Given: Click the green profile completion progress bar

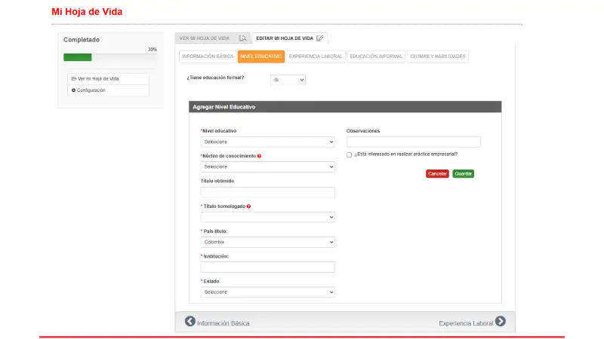Looking at the screenshot, I should (x=78, y=57).
